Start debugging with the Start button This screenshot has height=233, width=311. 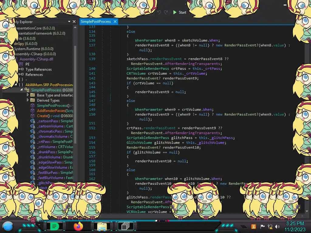pyautogui.click(x=180, y=12)
